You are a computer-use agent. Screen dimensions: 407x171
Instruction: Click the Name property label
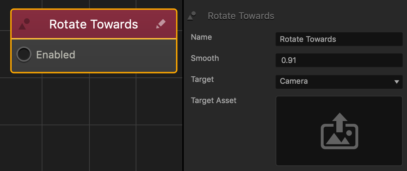pyautogui.click(x=201, y=37)
